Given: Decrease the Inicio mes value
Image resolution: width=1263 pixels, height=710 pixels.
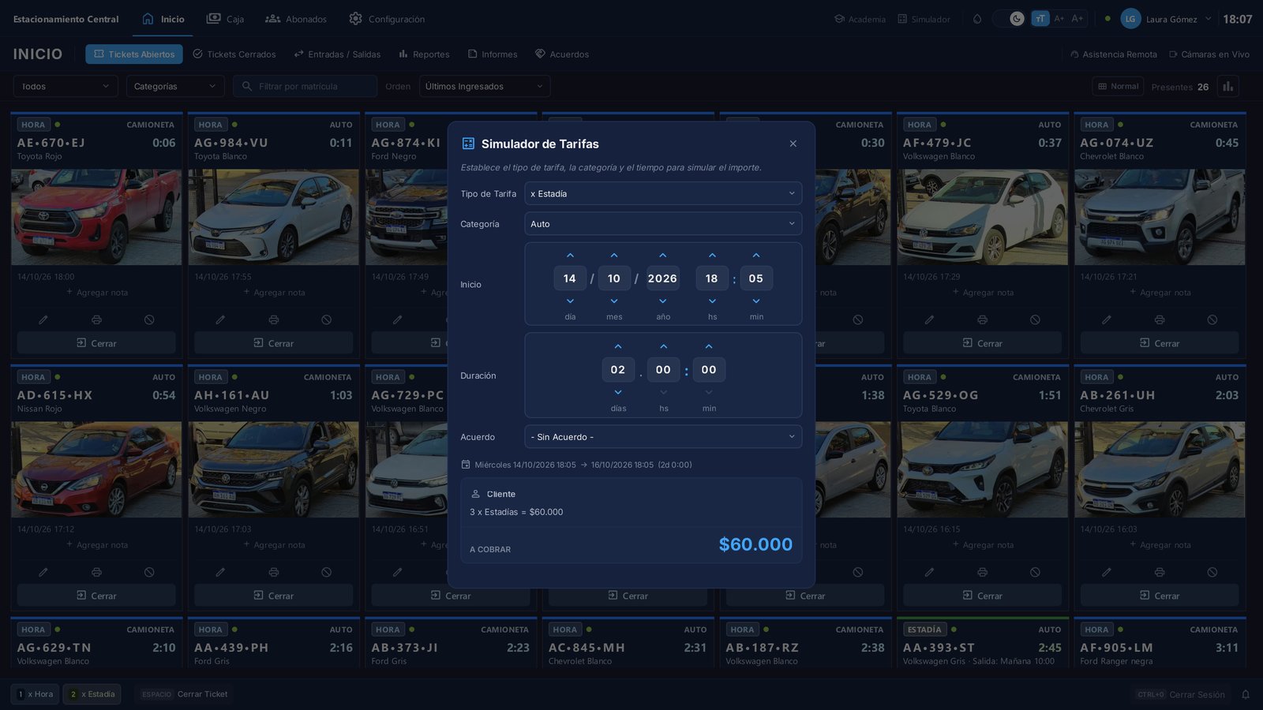Looking at the screenshot, I should tap(614, 301).
